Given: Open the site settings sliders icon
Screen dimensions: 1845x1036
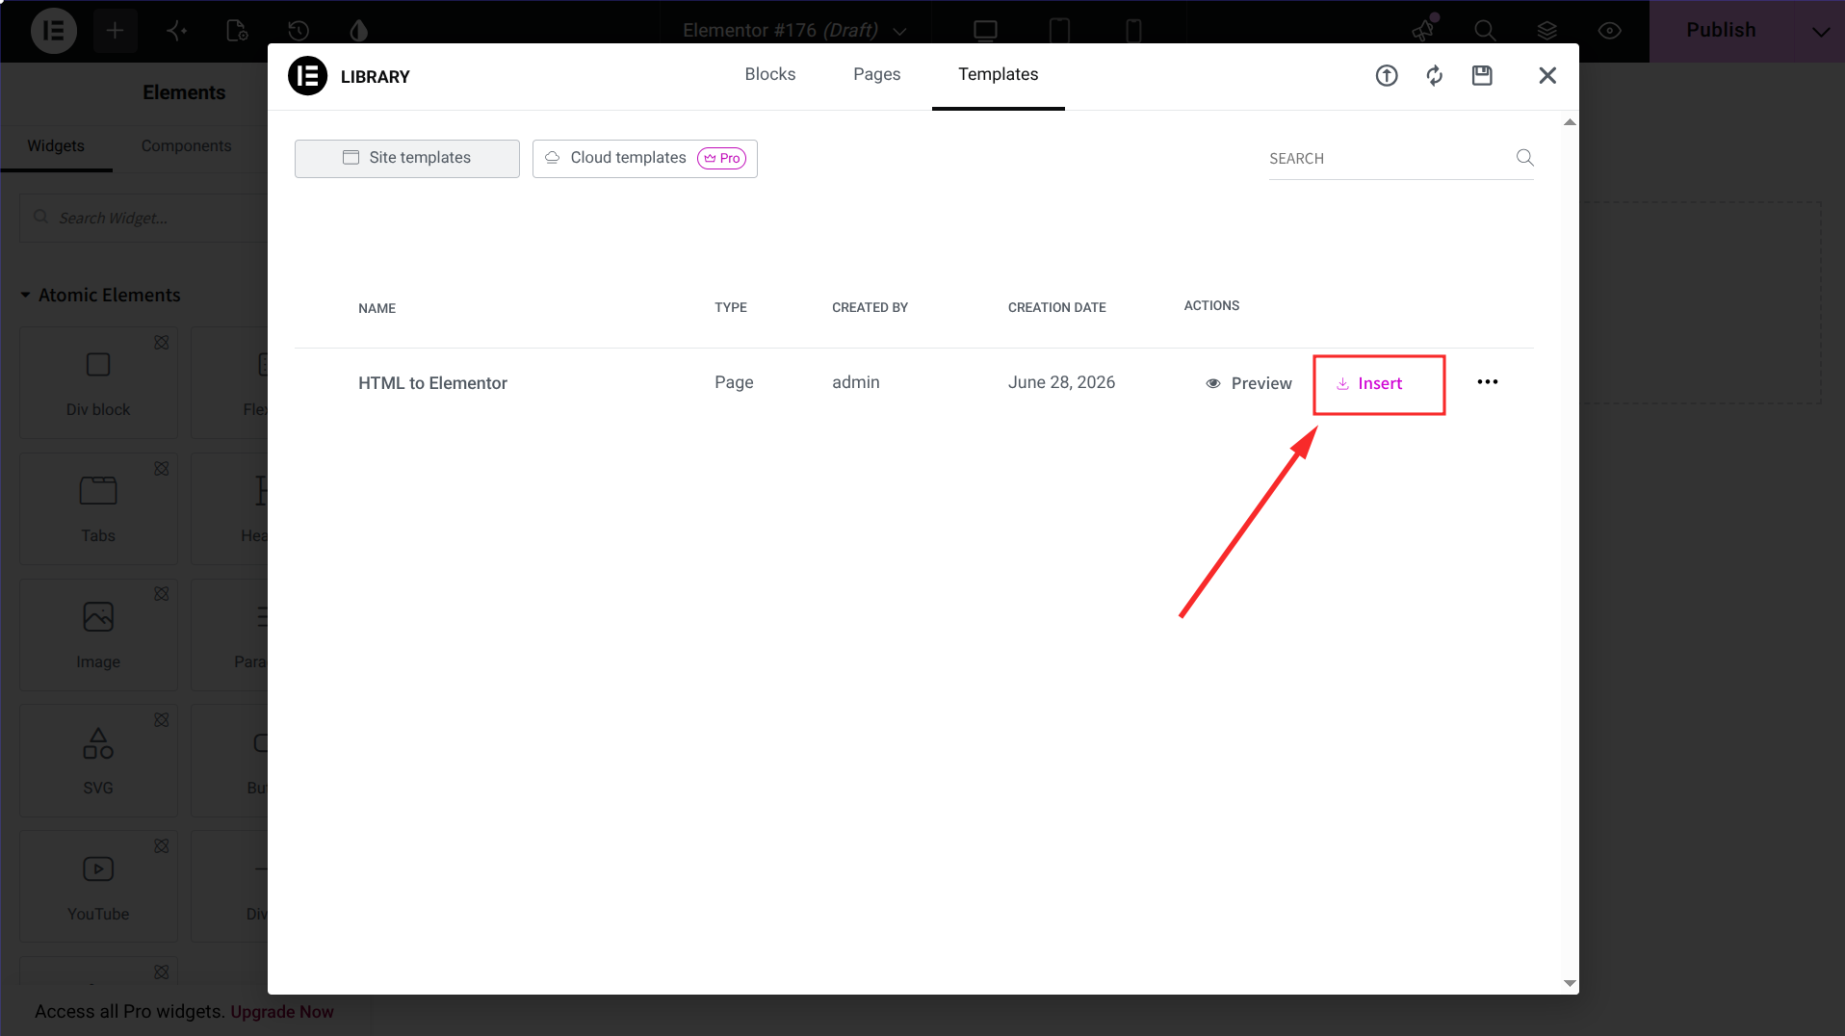Looking at the screenshot, I should pyautogui.click(x=176, y=31).
